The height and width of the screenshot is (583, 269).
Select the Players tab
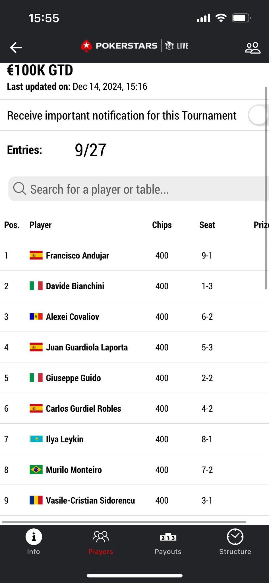101,543
